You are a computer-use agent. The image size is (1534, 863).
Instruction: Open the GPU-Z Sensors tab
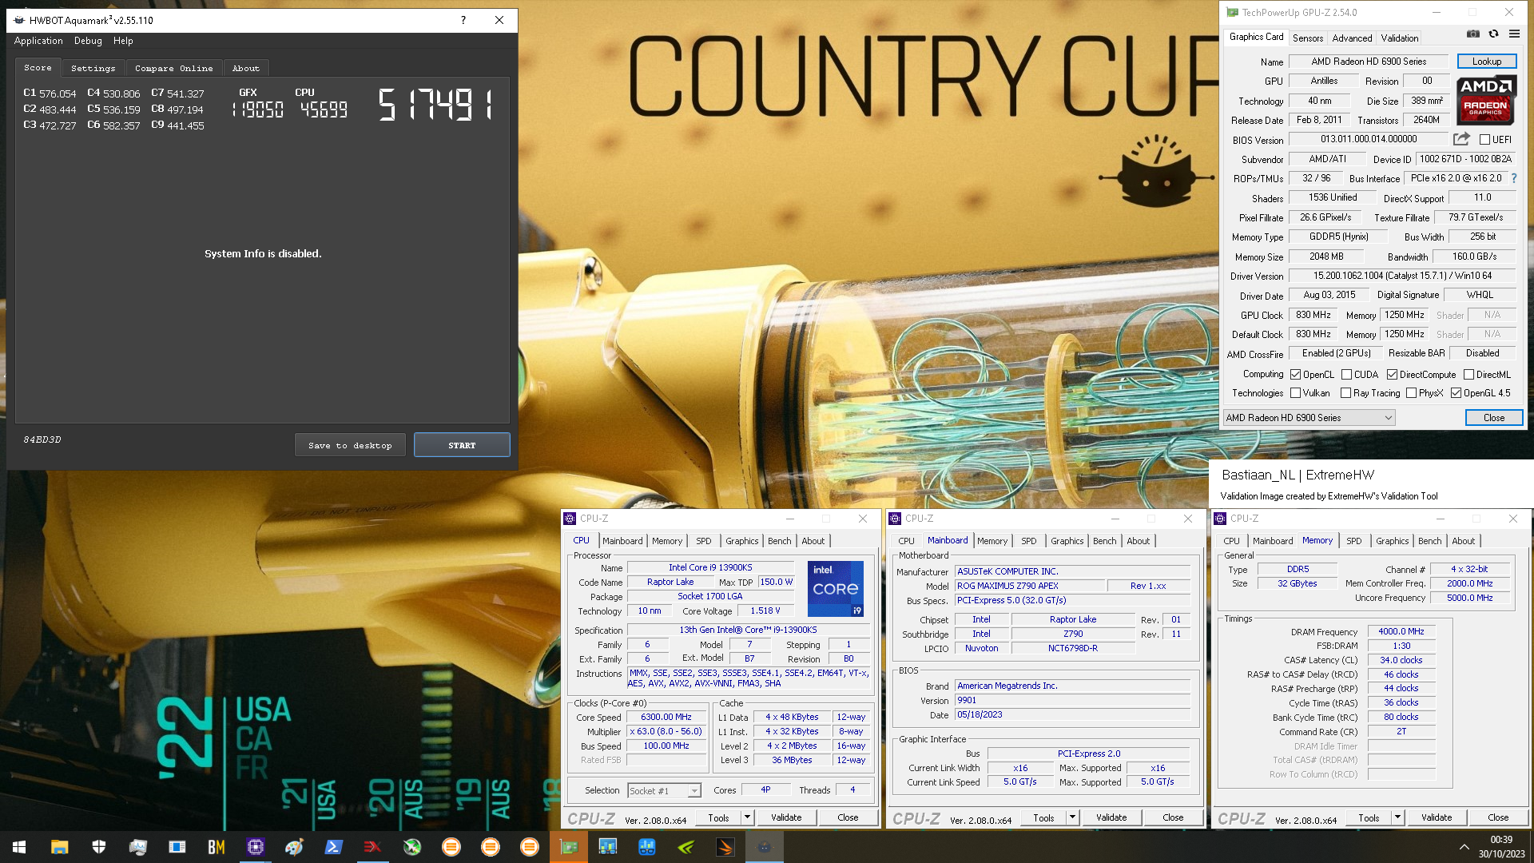[1308, 38]
